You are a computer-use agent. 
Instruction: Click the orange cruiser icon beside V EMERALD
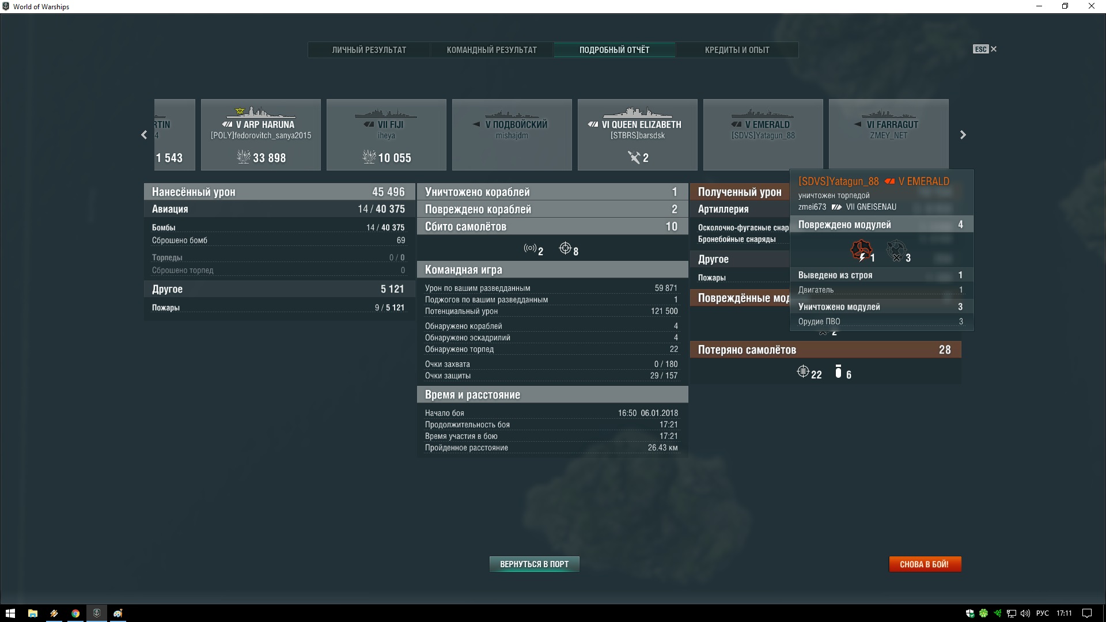pos(889,181)
